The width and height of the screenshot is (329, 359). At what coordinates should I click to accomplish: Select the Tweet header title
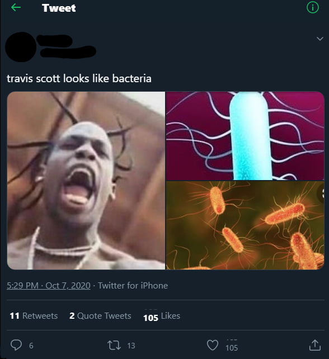click(59, 8)
